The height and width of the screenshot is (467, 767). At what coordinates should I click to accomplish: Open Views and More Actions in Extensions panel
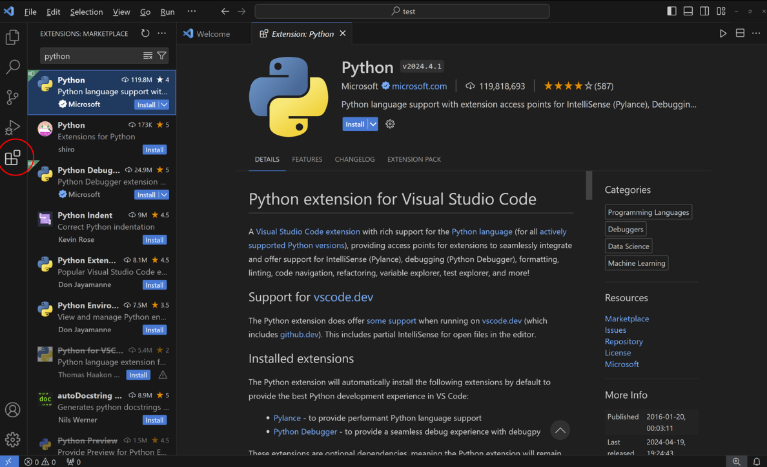tap(162, 33)
